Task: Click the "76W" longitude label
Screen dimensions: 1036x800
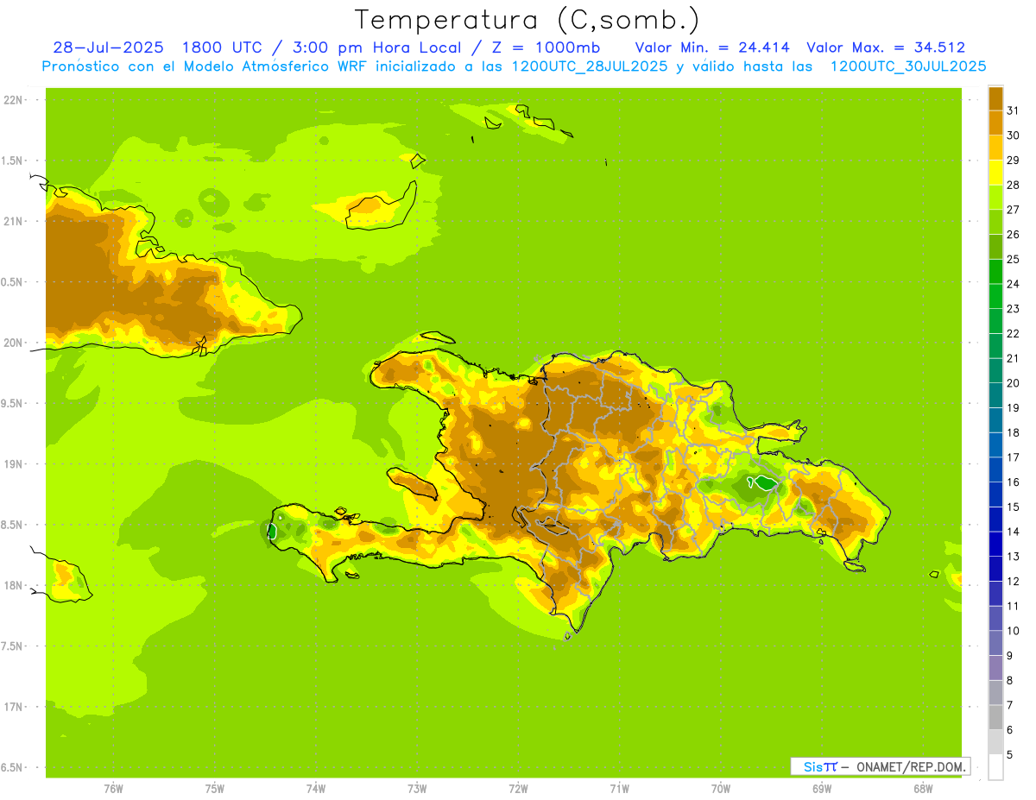Action: pyautogui.click(x=113, y=789)
